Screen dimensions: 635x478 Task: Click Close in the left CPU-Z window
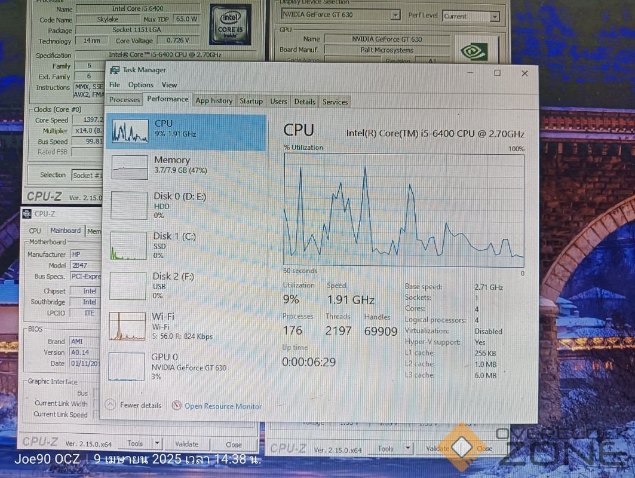click(234, 445)
